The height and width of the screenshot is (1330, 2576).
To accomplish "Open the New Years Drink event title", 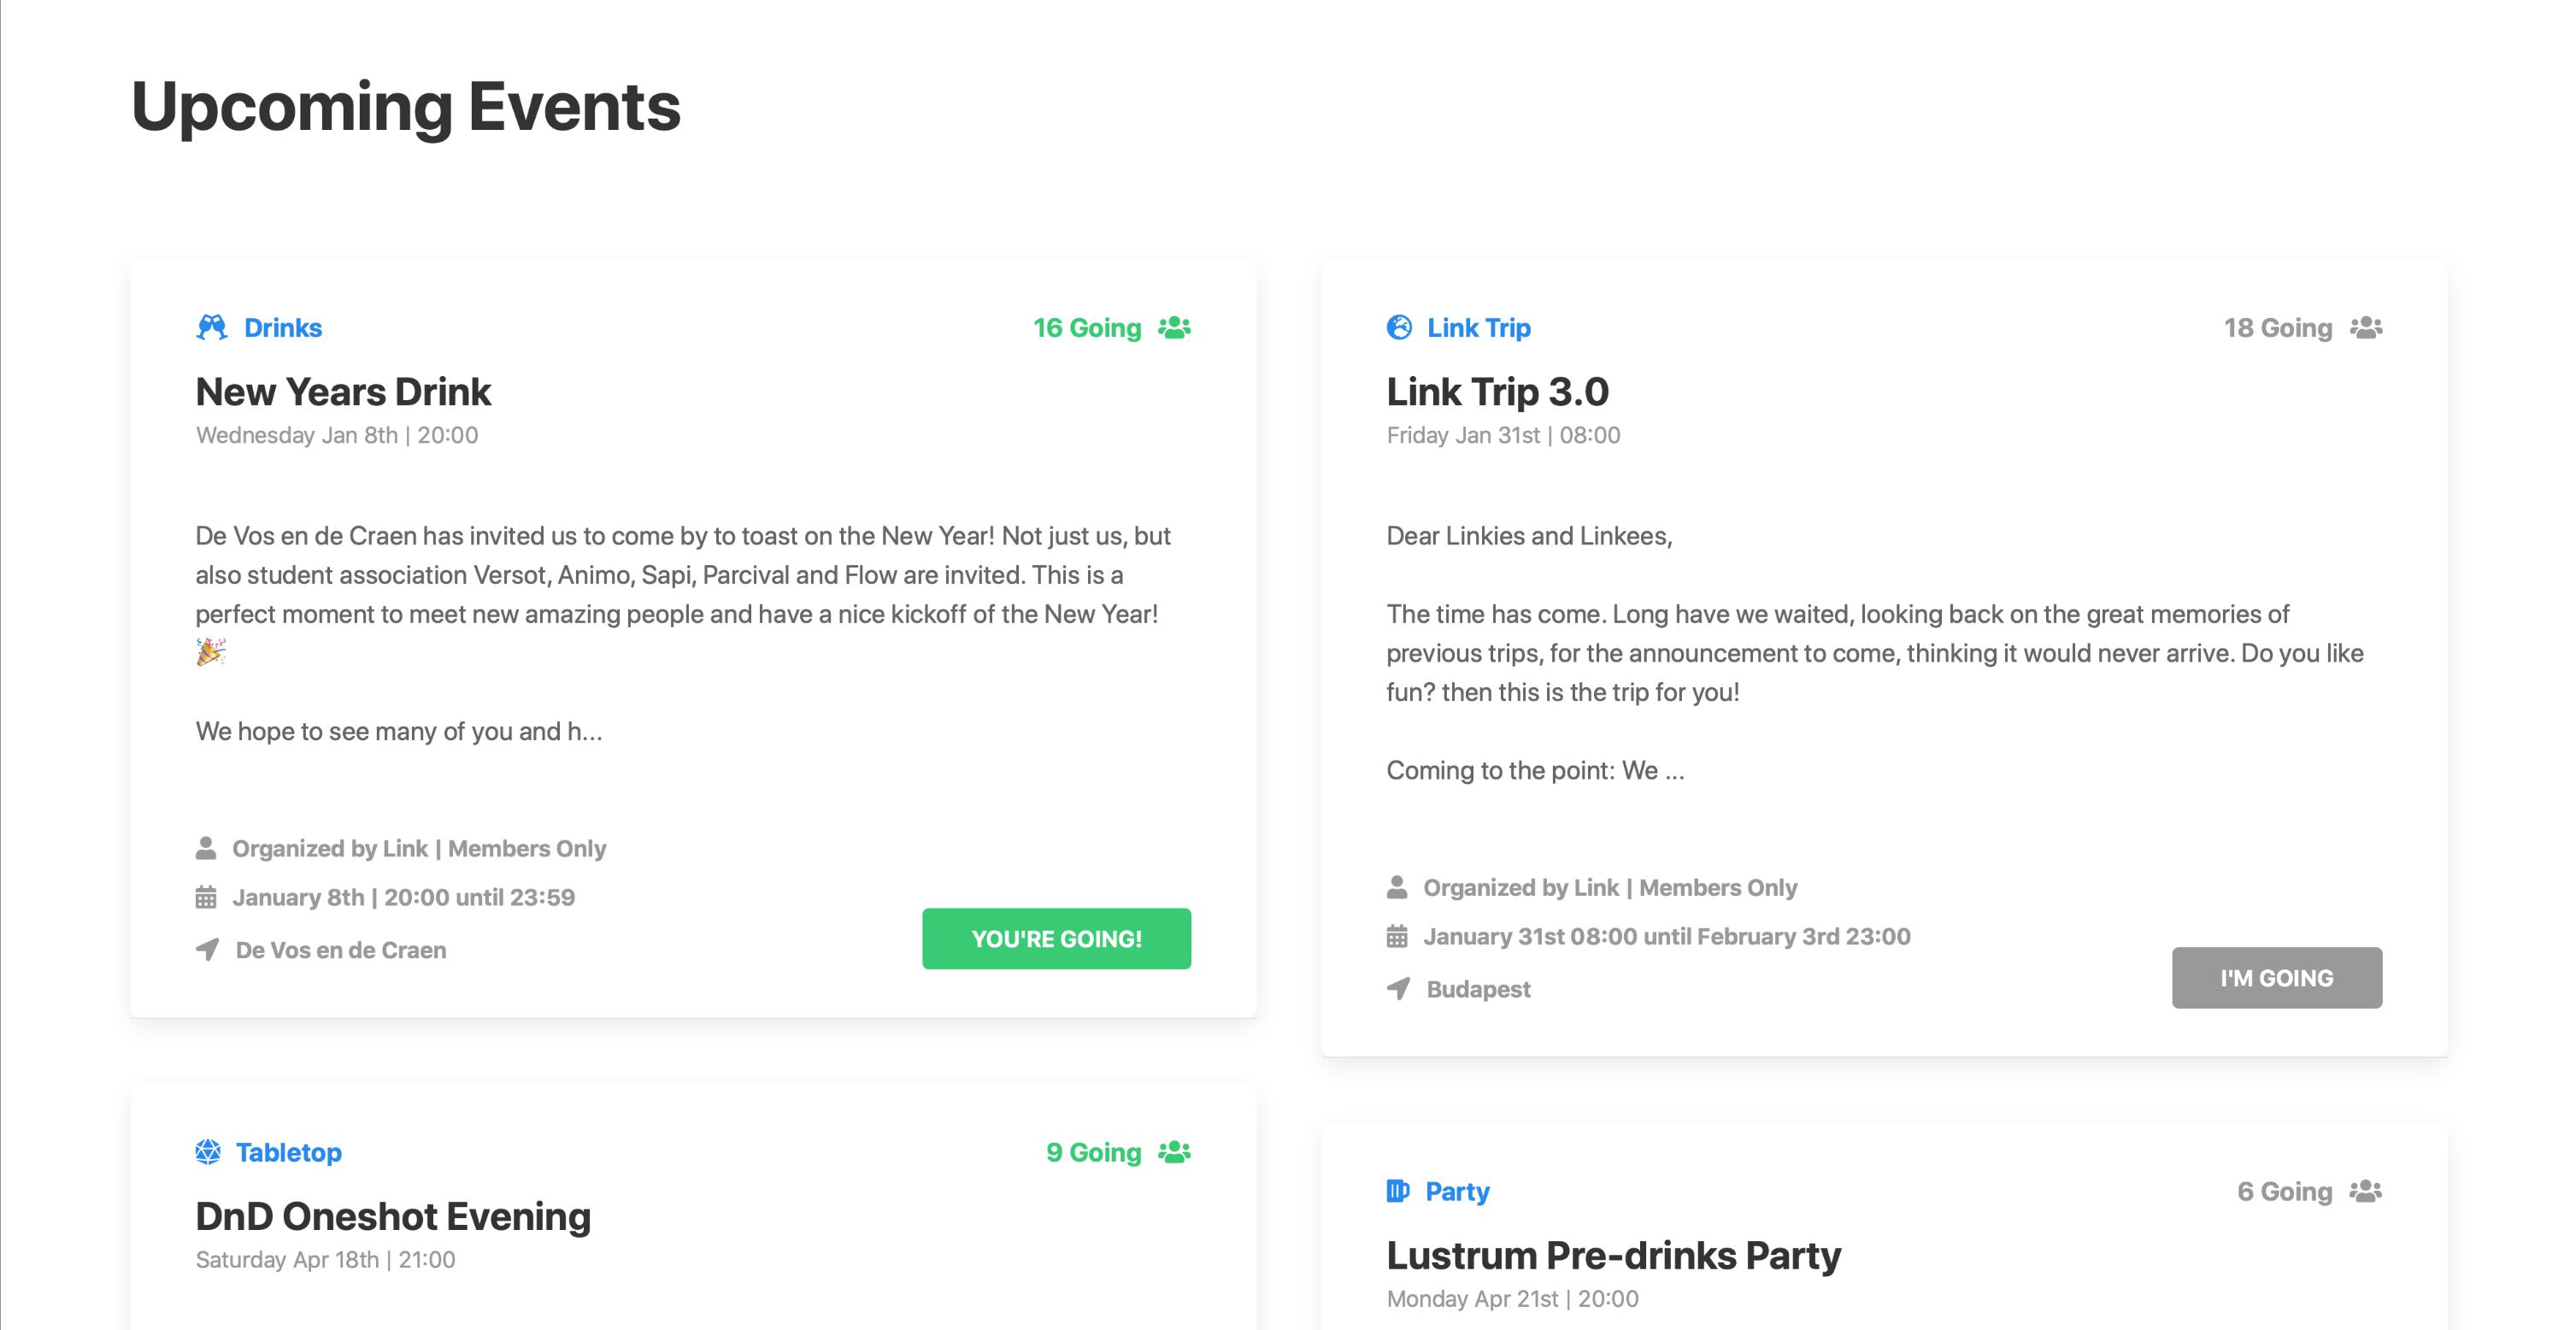I will tap(343, 392).
